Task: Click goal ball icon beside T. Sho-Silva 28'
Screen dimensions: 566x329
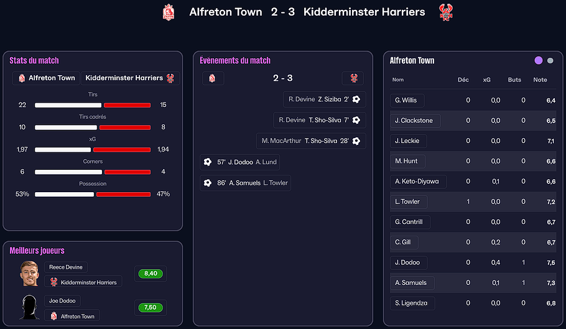Action: pyautogui.click(x=356, y=141)
